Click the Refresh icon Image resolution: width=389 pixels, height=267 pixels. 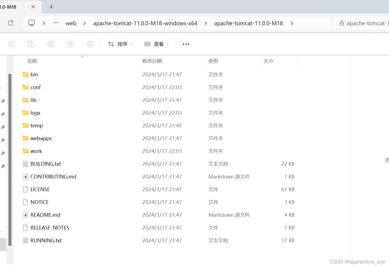click(11, 23)
